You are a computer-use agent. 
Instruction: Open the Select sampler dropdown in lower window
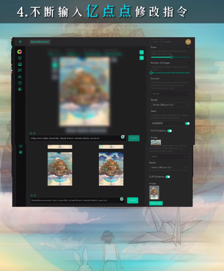168,156
